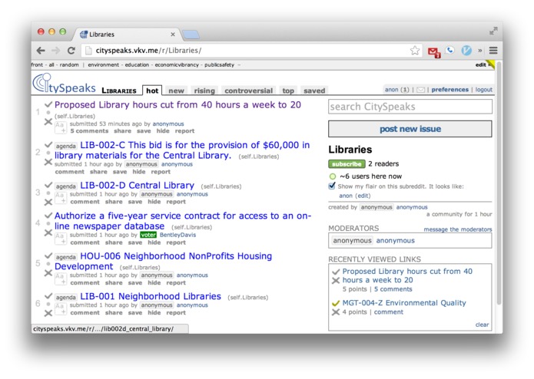Switch to the new tab
534x379 pixels.
coord(176,91)
